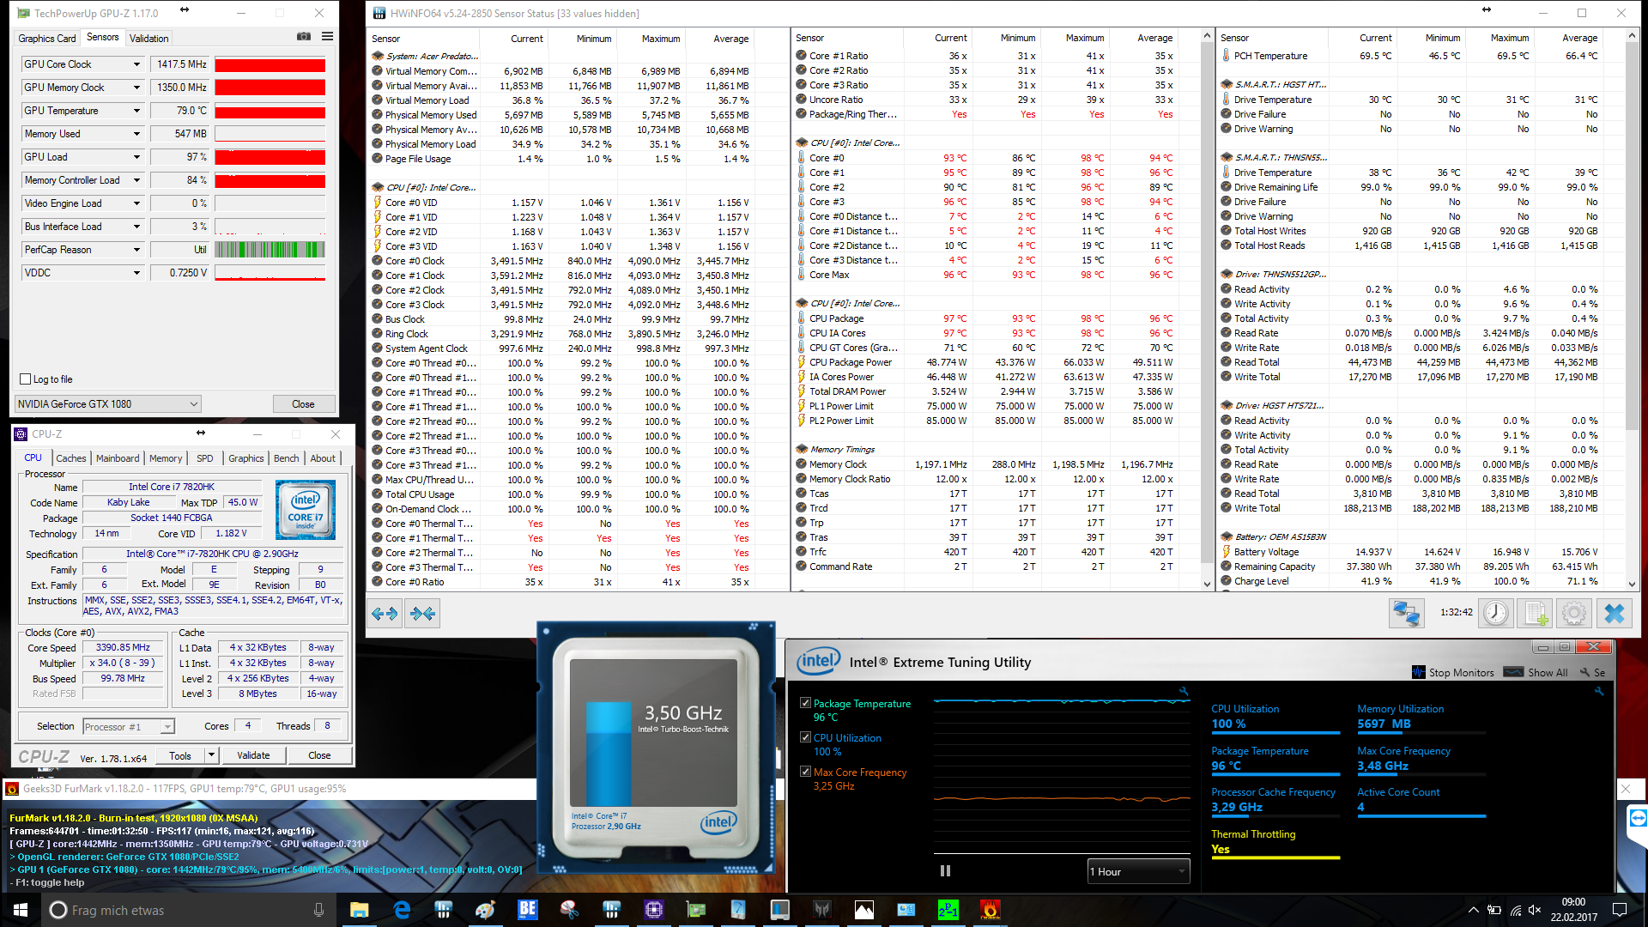Click HWiNFO logging start sheet icon

1535,613
